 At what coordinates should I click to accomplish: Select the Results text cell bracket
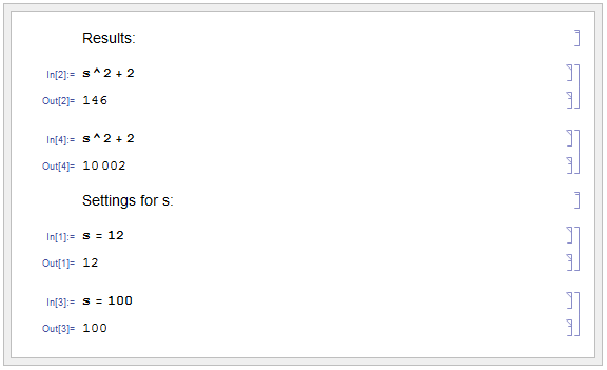click(x=577, y=38)
